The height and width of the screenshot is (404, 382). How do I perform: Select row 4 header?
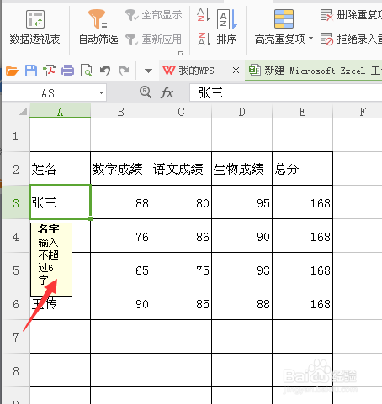click(15, 236)
